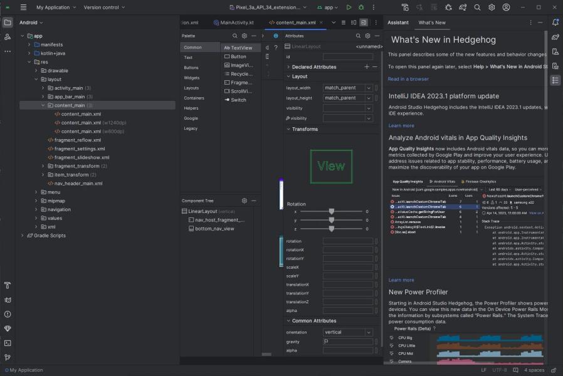Open the layout_height dropdown
Screen dimensions: 563x376
click(369, 98)
